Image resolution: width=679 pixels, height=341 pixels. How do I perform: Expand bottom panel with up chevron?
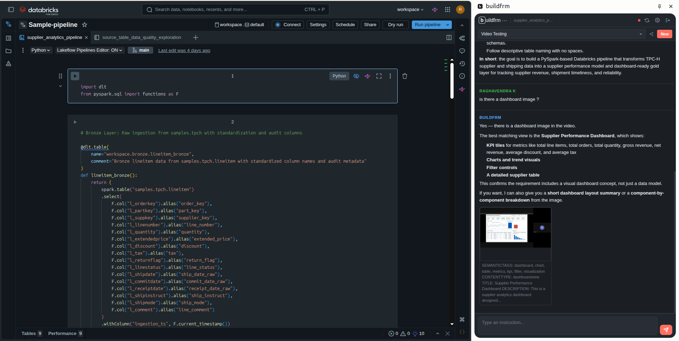click(x=438, y=334)
